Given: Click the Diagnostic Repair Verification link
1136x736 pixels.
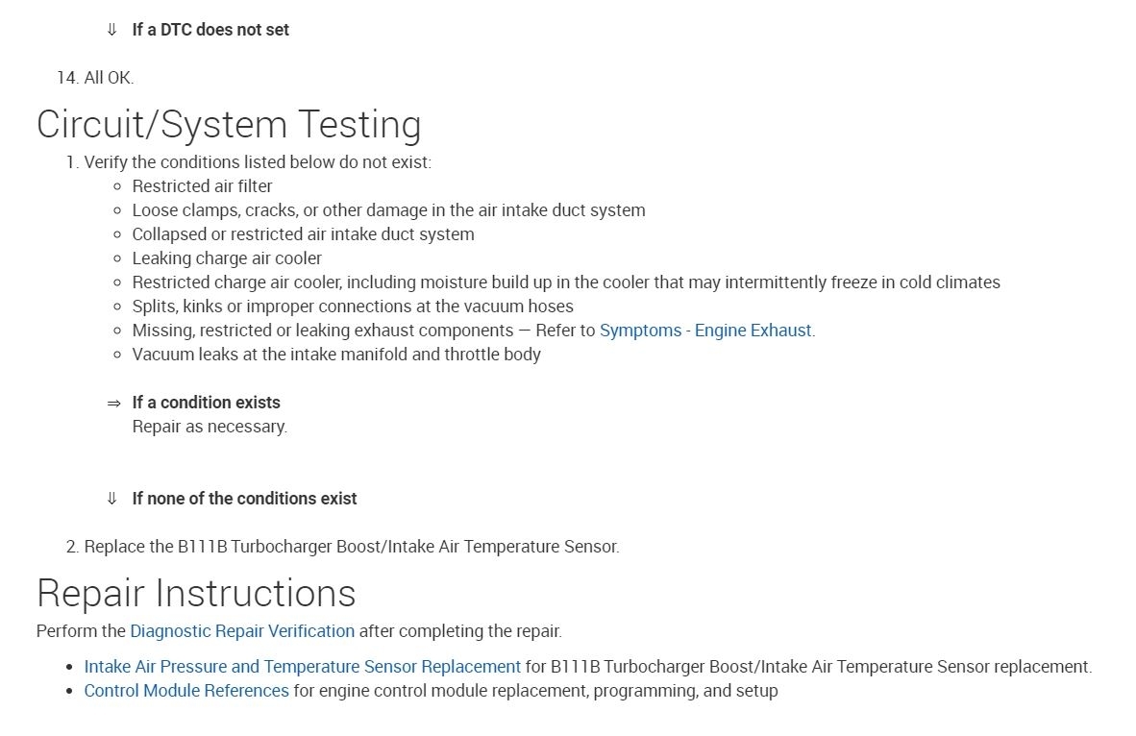Looking at the screenshot, I should tap(242, 631).
